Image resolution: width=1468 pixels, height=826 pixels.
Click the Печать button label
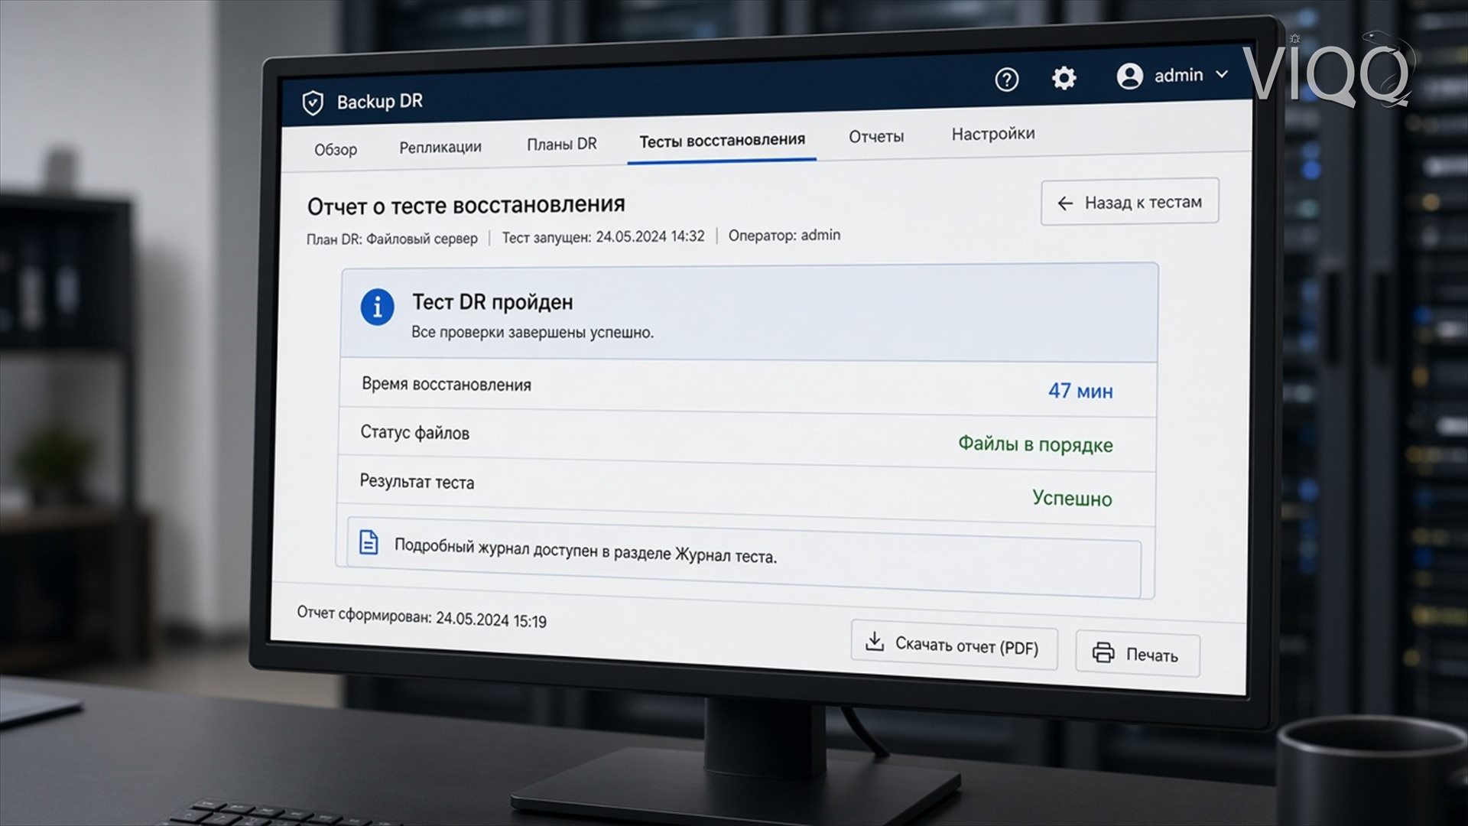(x=1151, y=655)
